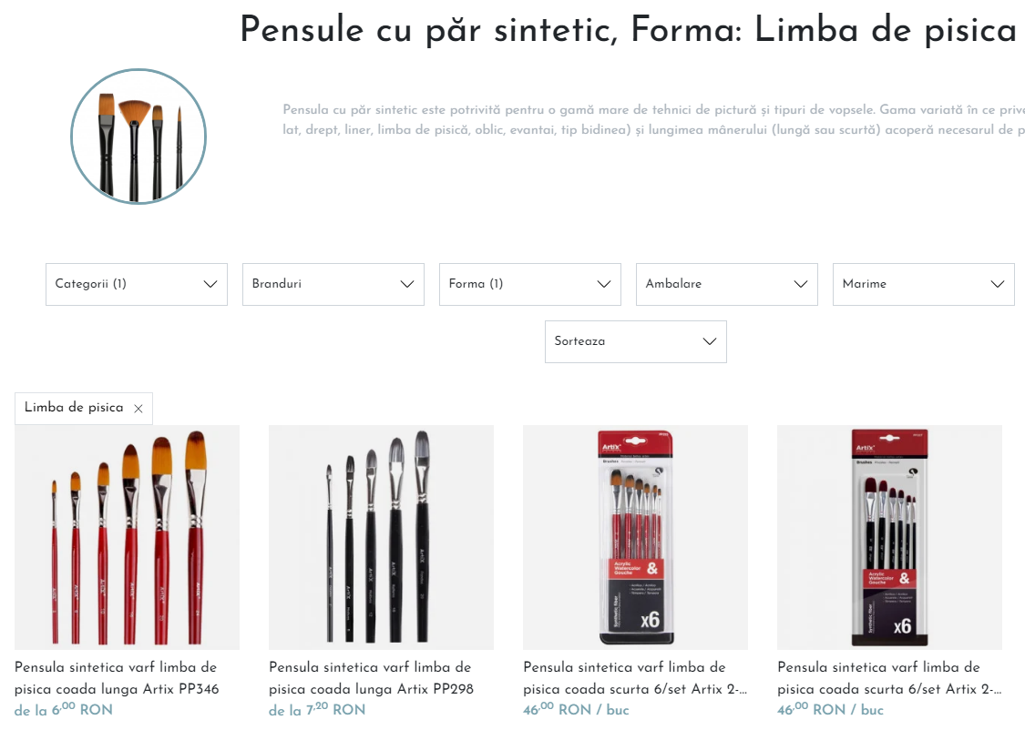
Task: Click the Sorteaza dropdown chevron arrow
Action: (709, 341)
